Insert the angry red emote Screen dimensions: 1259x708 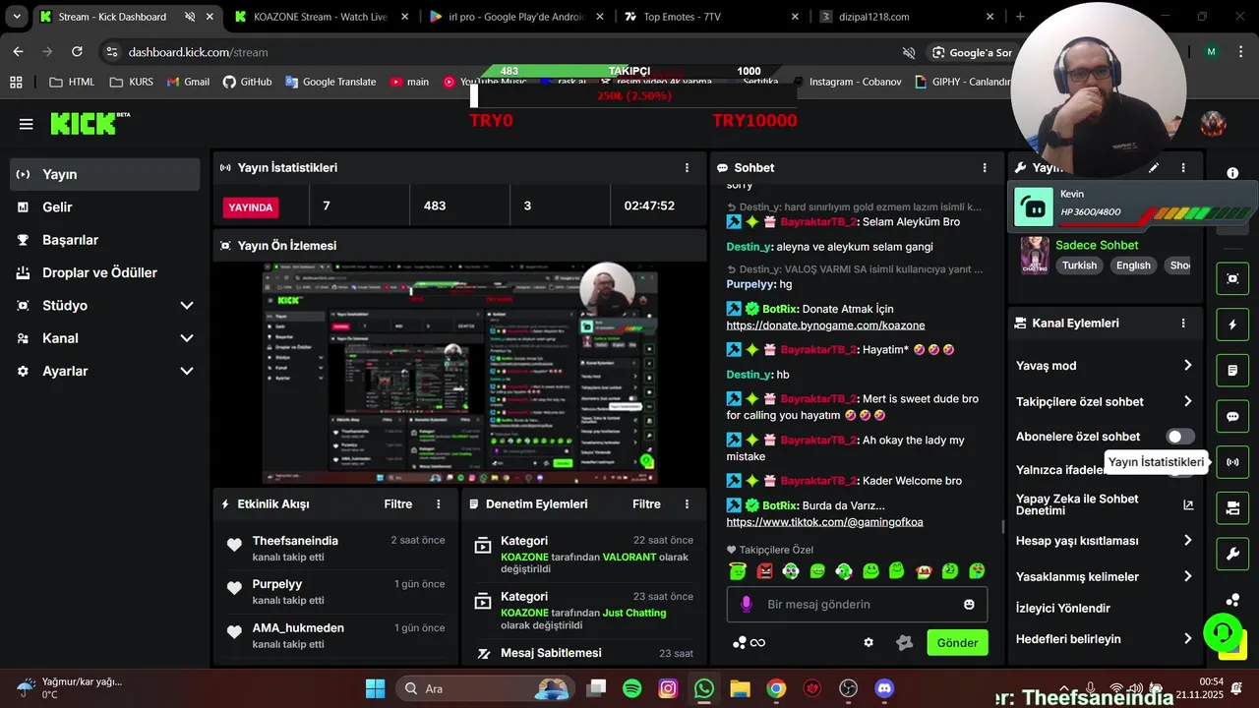coord(764,570)
